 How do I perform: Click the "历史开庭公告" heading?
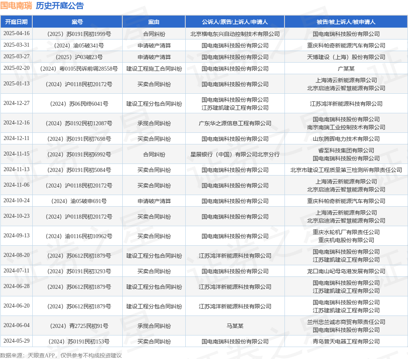pos(60,6)
